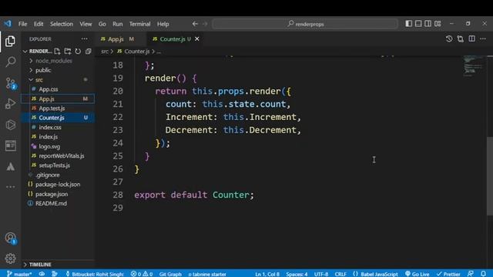
Task: Open notifications bell in the status bar
Action: 484,274
